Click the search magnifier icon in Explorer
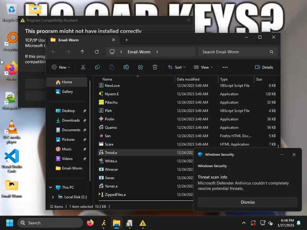 click(x=272, y=52)
